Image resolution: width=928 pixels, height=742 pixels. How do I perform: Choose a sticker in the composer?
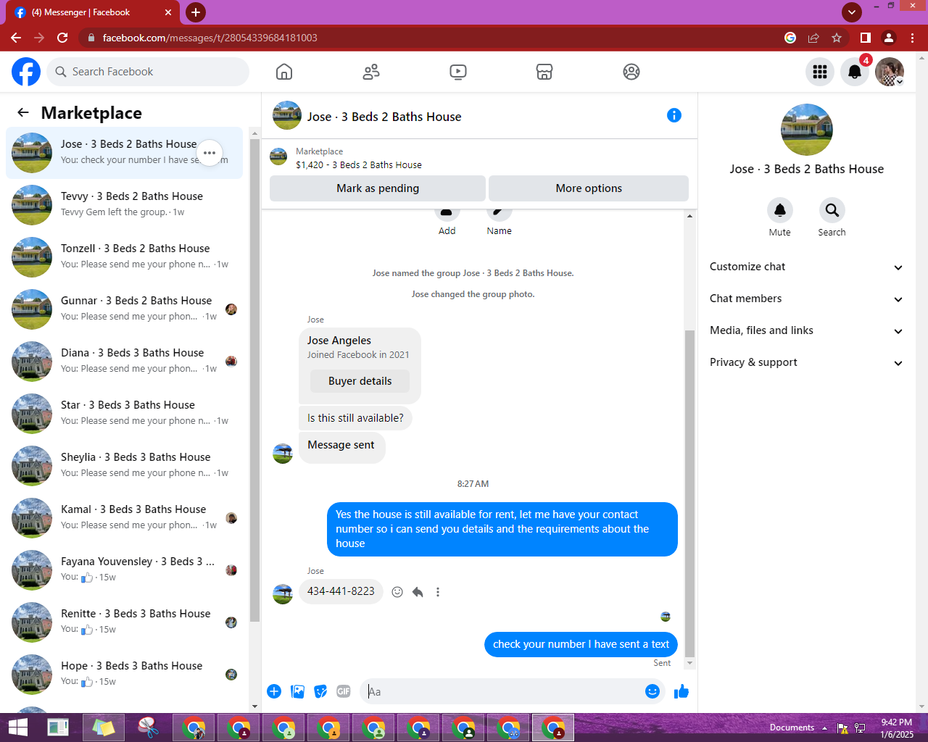pos(320,691)
